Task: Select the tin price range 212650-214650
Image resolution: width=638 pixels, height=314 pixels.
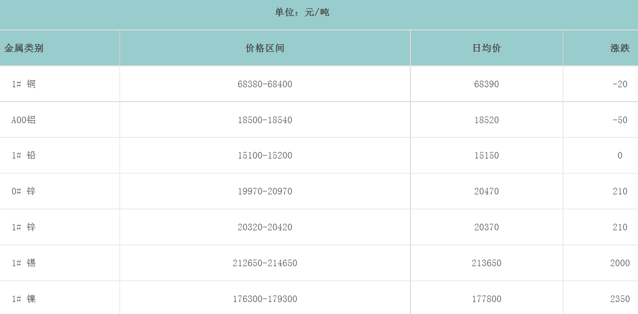Action: pos(265,263)
